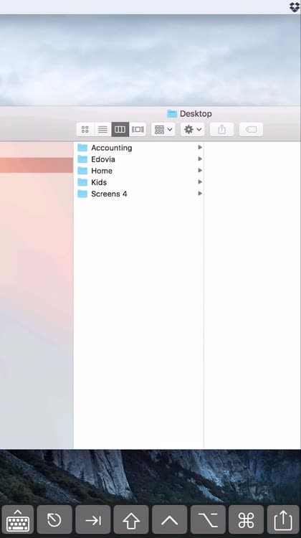Image resolution: width=301 pixels, height=538 pixels.
Task: Switch Finder to icon view
Action: tap(85, 129)
